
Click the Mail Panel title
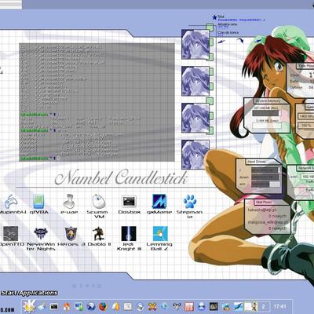[x=264, y=203]
